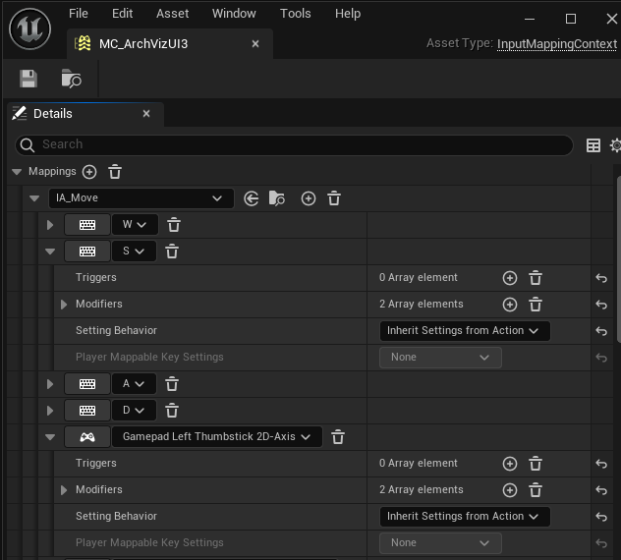Open the Tools menu
621x560 pixels.
pos(296,14)
